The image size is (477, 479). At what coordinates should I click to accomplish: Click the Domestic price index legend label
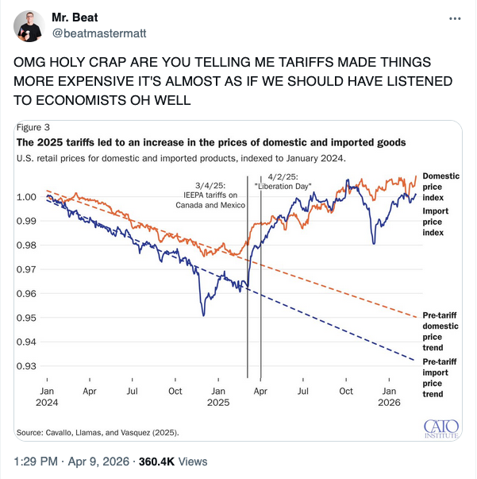click(441, 186)
